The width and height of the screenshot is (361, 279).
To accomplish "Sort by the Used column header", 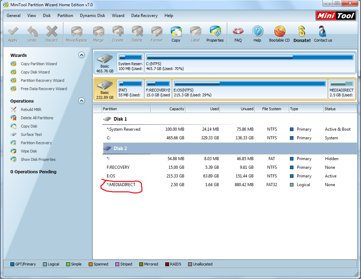I will pos(203,109).
